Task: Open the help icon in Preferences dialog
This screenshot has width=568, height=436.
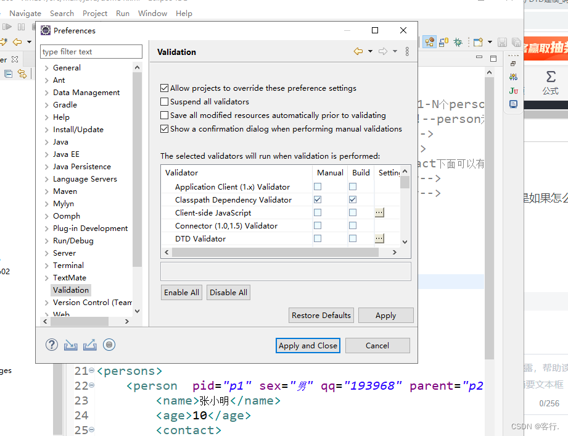Action: click(x=51, y=345)
